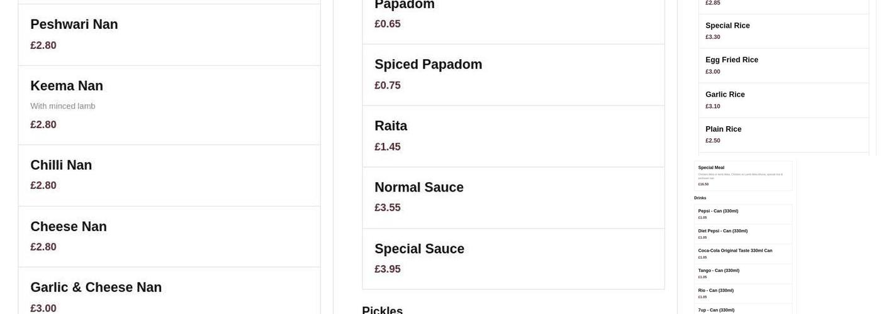Pick Cheese Nan from the list
This screenshot has width=881, height=314.
point(169,236)
